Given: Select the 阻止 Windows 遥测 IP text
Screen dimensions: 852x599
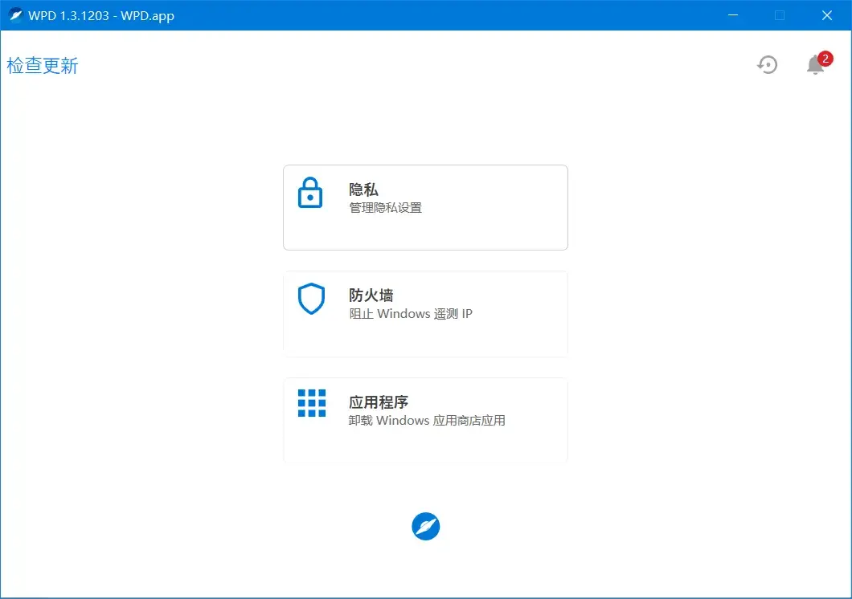Looking at the screenshot, I should [x=411, y=314].
